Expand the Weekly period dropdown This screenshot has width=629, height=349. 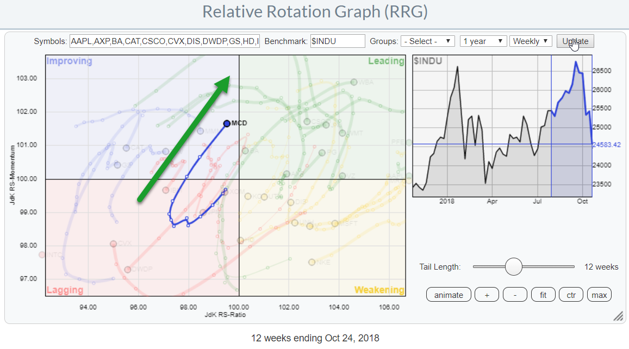point(531,41)
